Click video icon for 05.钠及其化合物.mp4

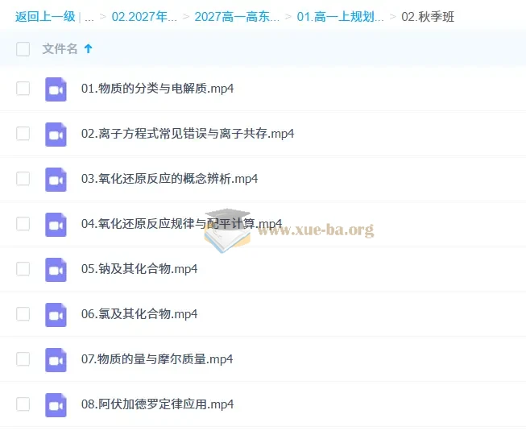pos(56,270)
